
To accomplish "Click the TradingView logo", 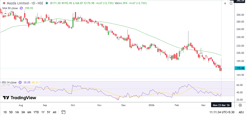I will [x=19, y=98].
